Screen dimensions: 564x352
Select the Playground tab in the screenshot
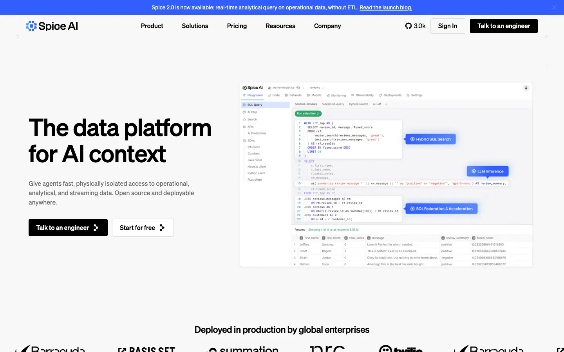tap(253, 95)
